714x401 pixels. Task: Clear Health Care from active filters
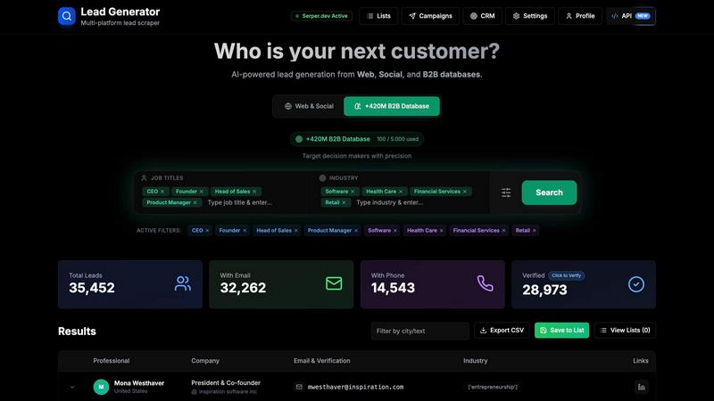[x=441, y=231]
